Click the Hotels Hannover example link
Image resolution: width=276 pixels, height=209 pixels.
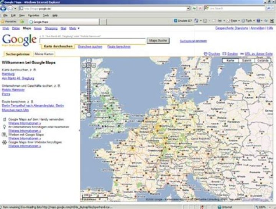pyautogui.click(x=13, y=90)
